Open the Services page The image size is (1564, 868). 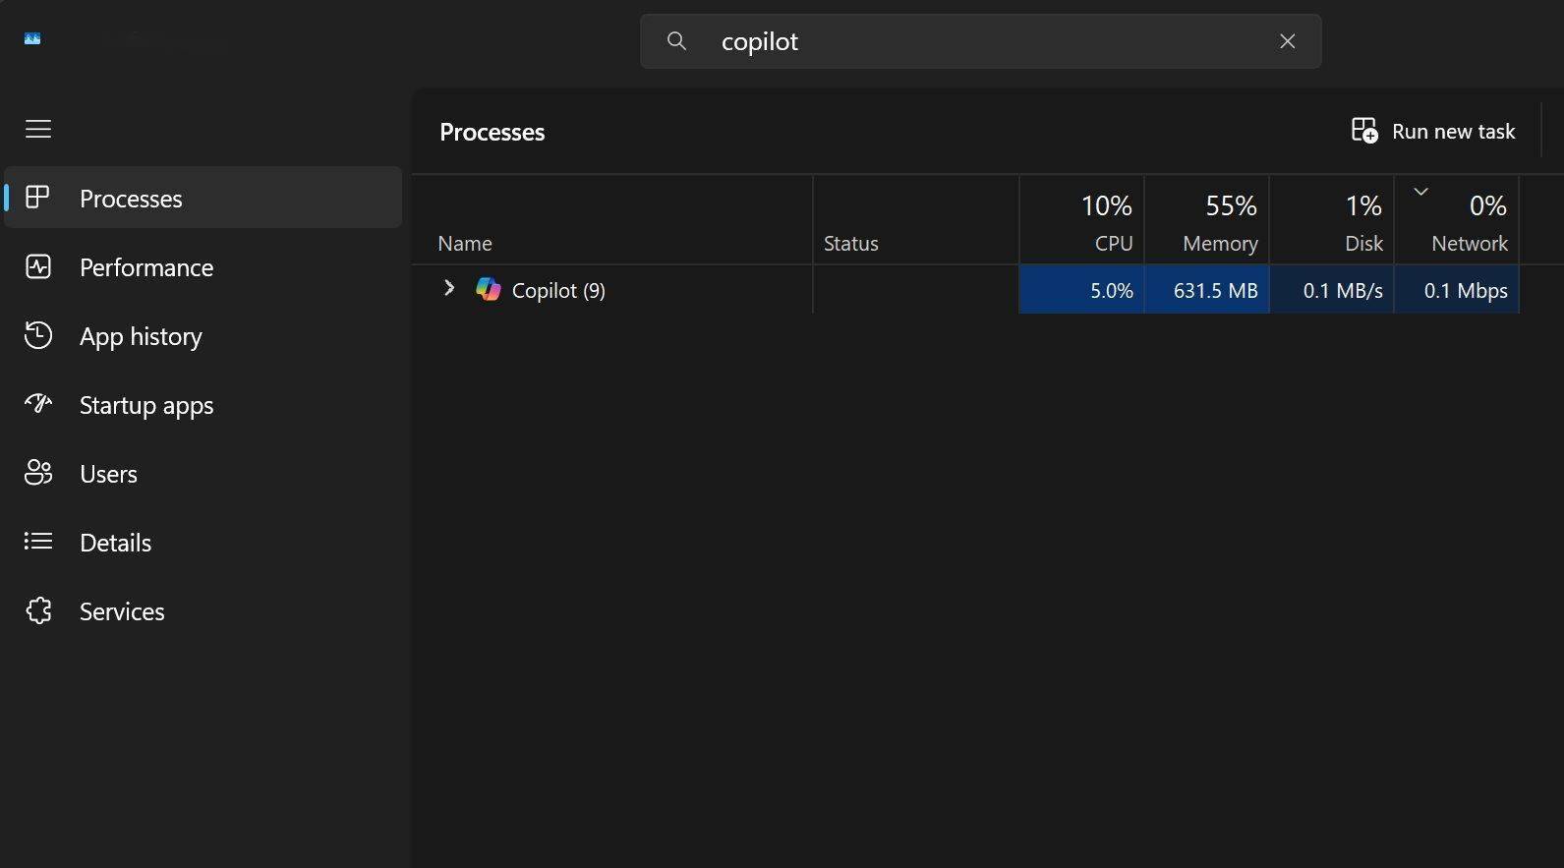coord(203,611)
